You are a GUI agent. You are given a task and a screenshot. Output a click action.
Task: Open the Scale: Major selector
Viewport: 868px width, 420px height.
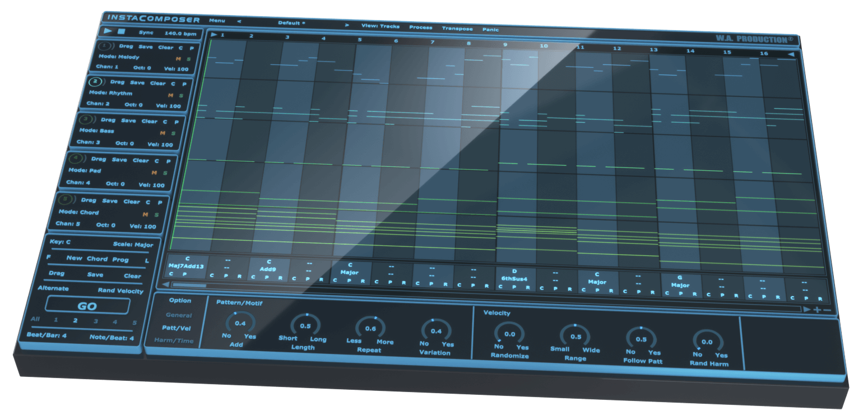coord(132,244)
